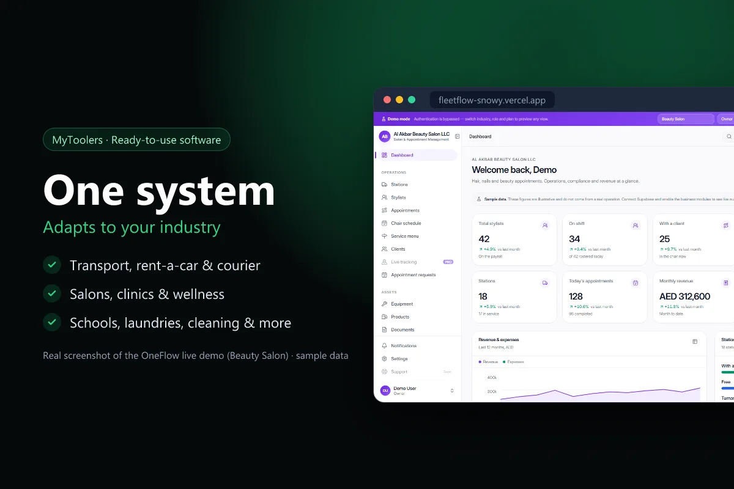Image resolution: width=734 pixels, height=489 pixels.
Task: Expand the Demo User account chevron
Action: pyautogui.click(x=452, y=391)
